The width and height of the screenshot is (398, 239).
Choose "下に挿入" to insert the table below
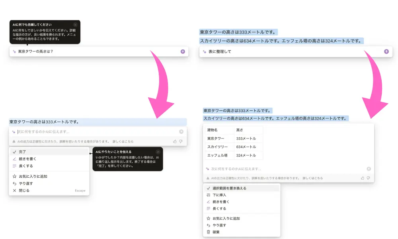[242, 195]
